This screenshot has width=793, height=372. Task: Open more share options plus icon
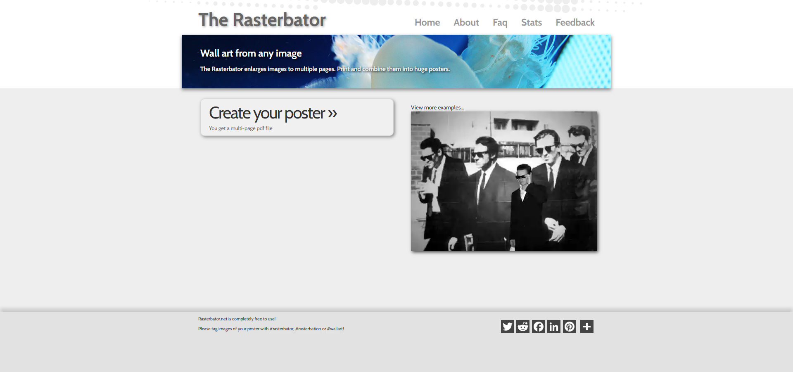[586, 327]
